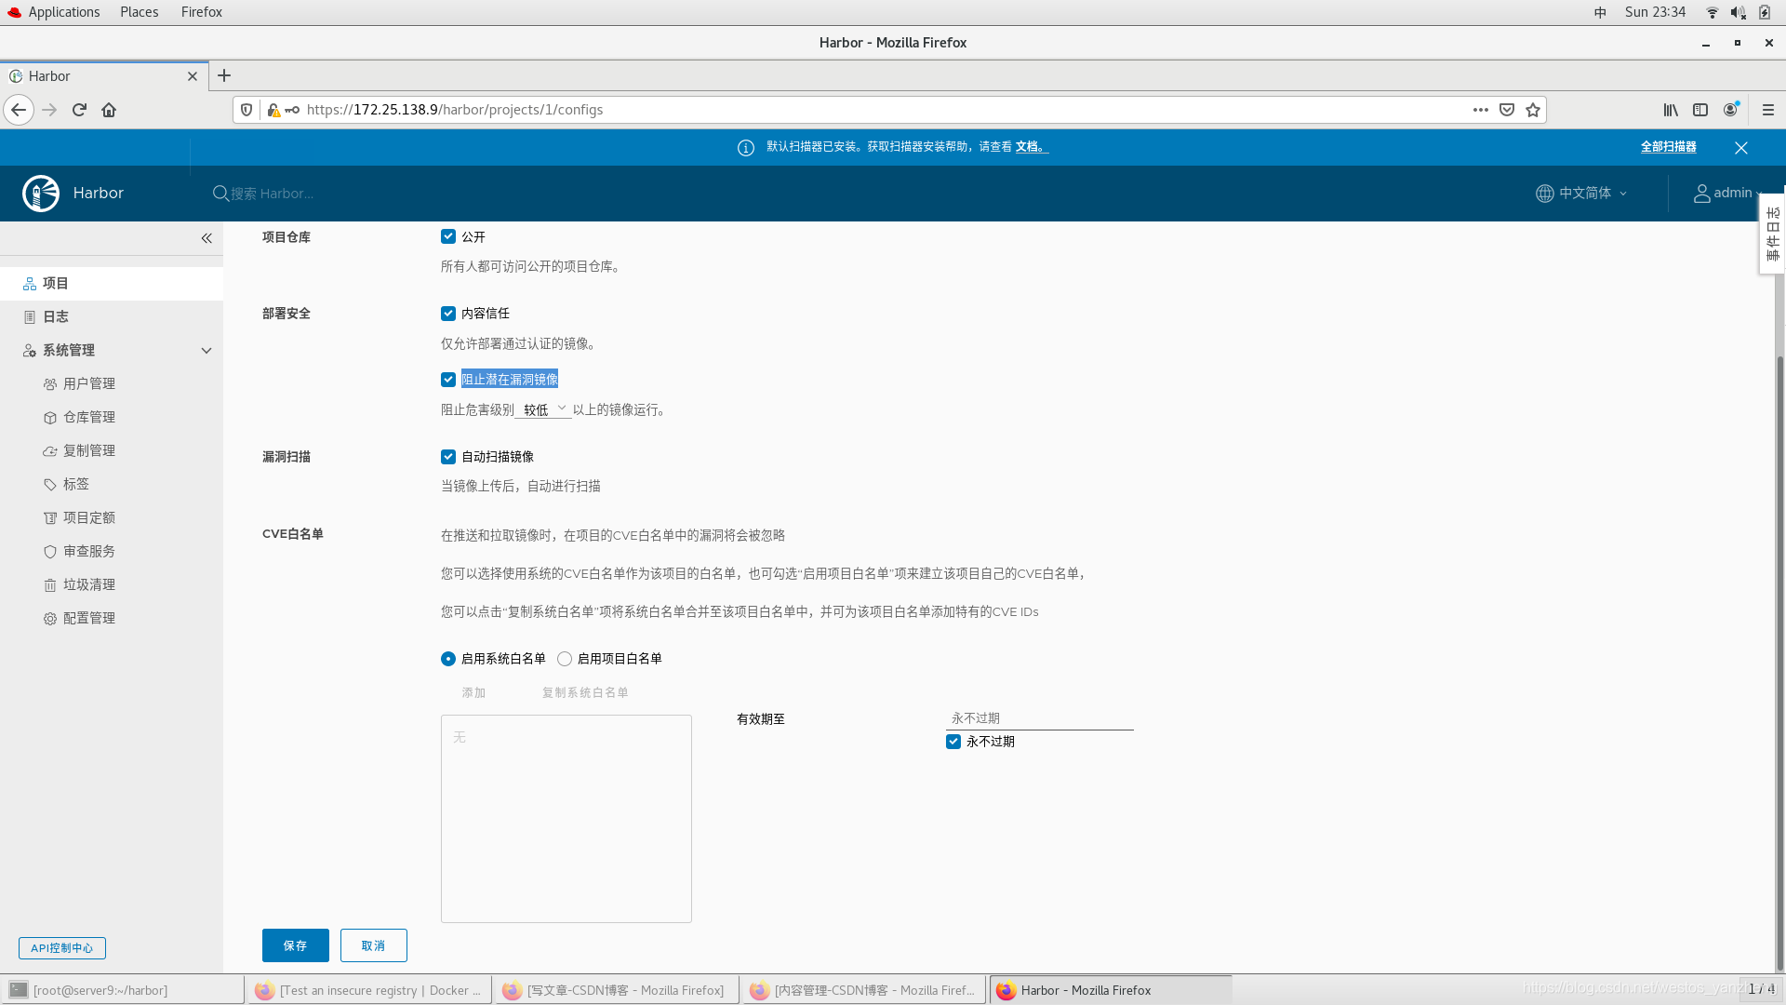
Task: Select 启用项目白名单 radio button
Action: click(565, 659)
